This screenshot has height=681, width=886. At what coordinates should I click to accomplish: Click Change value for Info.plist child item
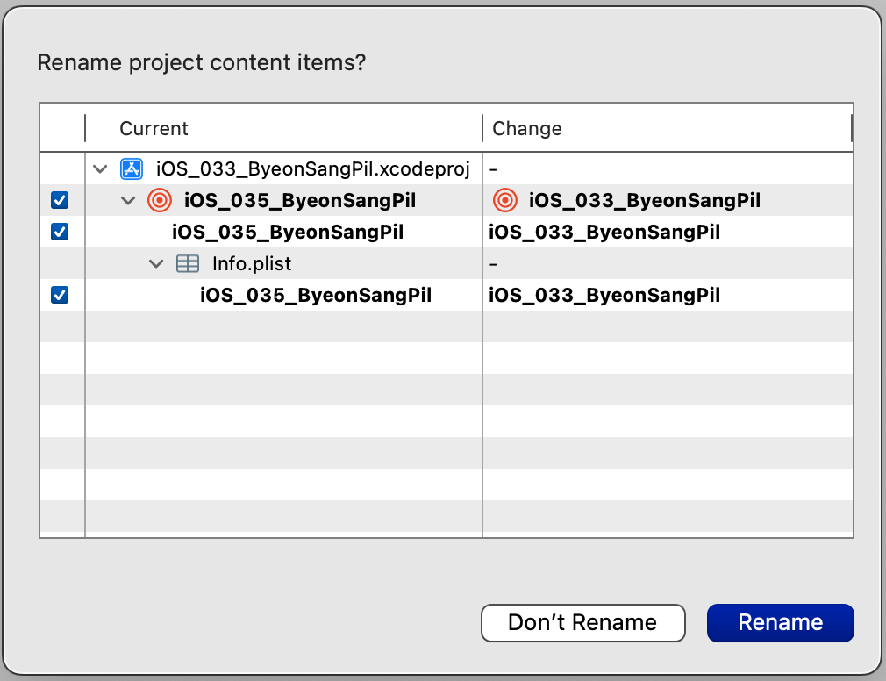[604, 296]
